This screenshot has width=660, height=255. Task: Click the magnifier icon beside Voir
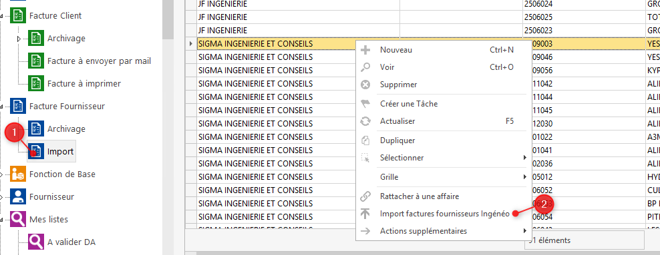[x=366, y=67]
